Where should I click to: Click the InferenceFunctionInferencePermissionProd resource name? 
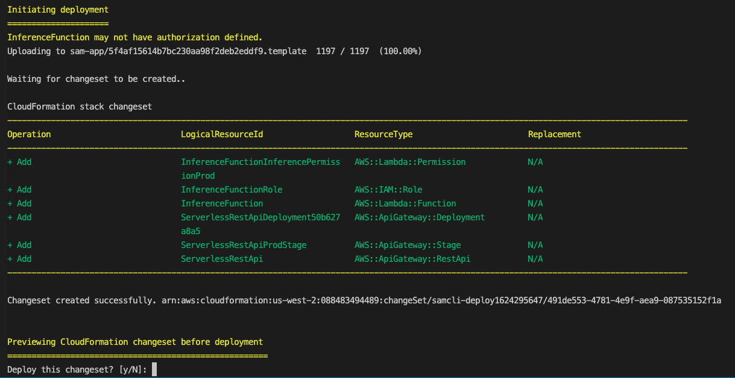coord(260,161)
